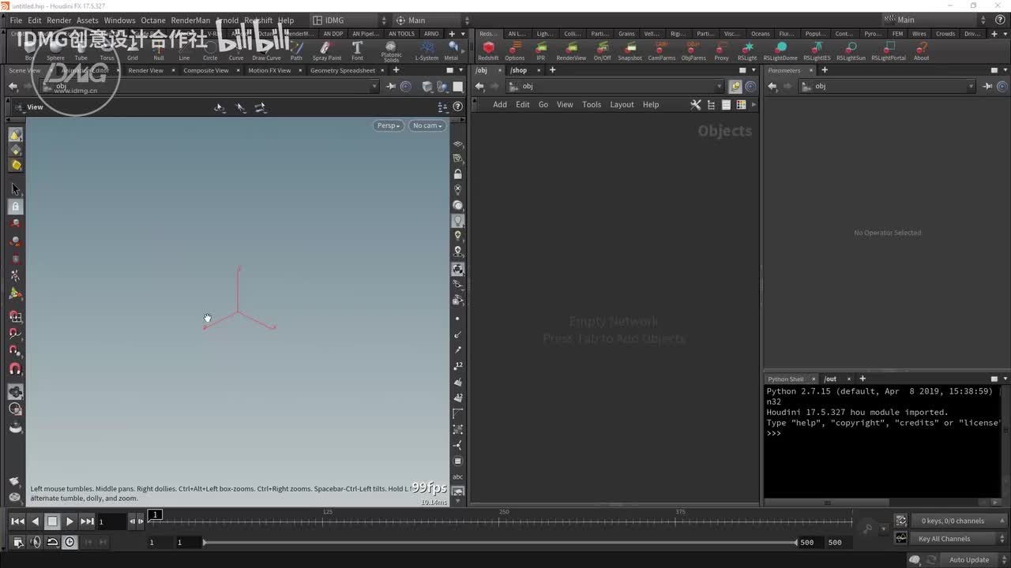The height and width of the screenshot is (568, 1011).
Task: Click the ObjParms shelf tool
Action: (x=693, y=51)
